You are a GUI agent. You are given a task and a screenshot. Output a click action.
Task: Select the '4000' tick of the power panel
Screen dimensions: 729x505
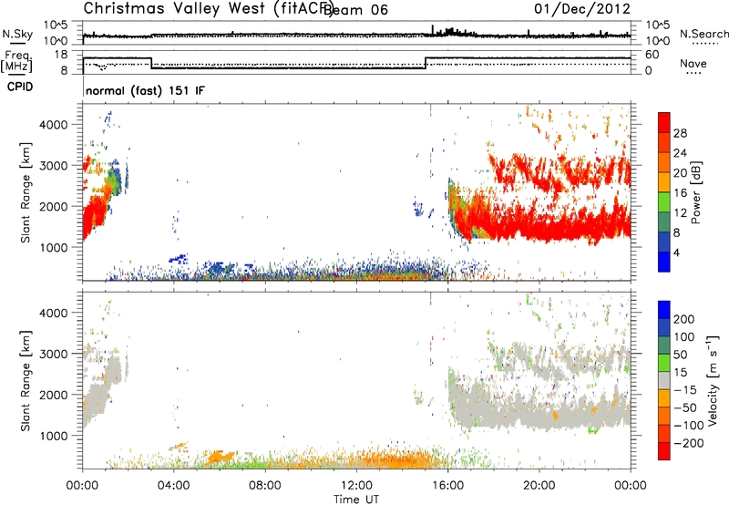pyautogui.click(x=54, y=125)
